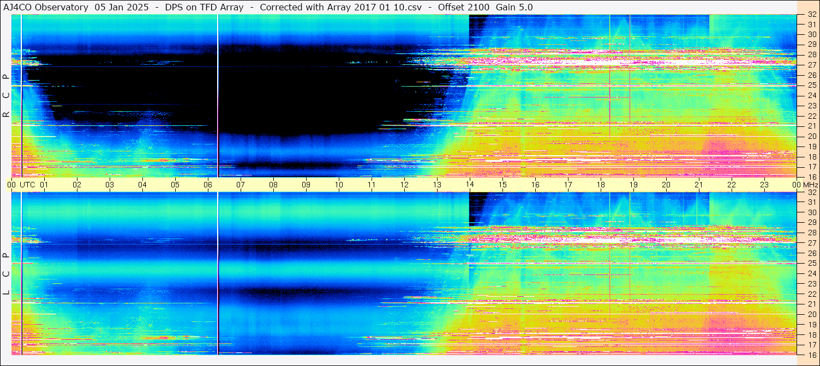
Task: Select hour 02 on the UTC axis
Action: (x=77, y=185)
